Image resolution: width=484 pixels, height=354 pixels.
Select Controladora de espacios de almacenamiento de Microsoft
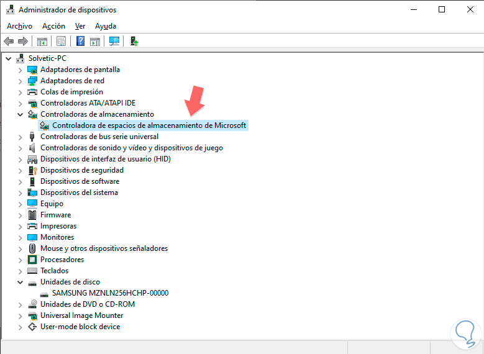[x=149, y=125]
